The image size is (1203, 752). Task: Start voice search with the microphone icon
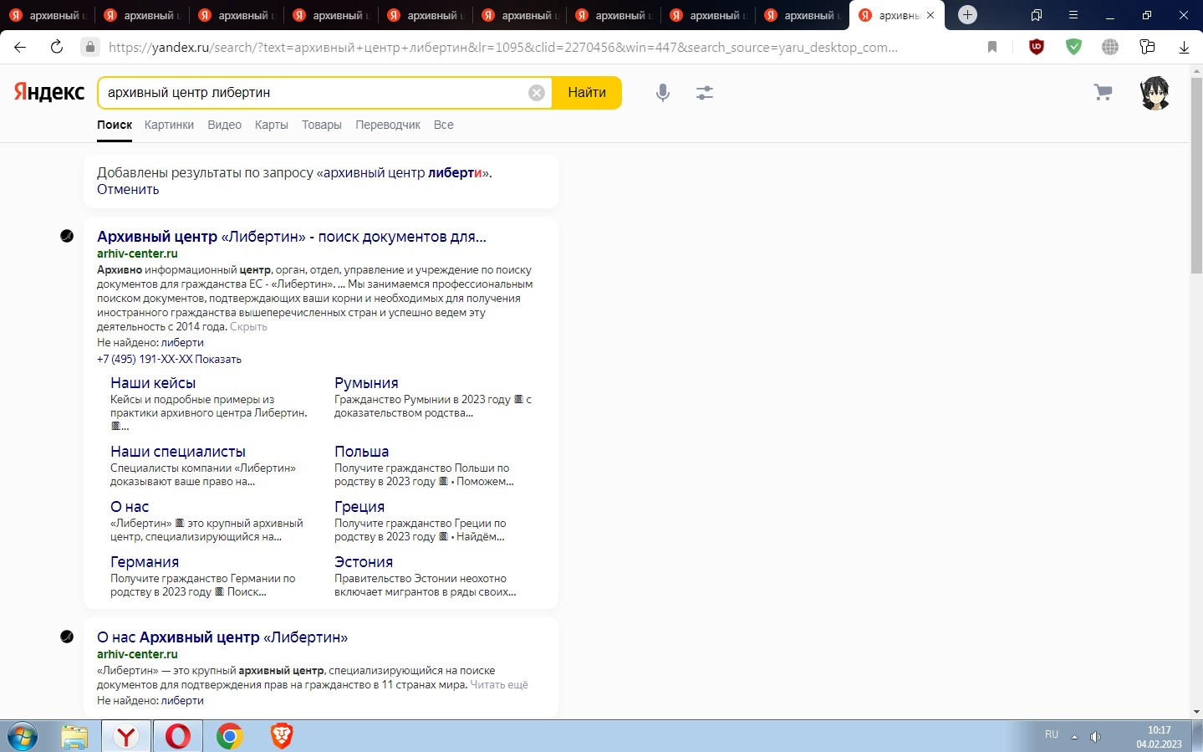point(663,93)
